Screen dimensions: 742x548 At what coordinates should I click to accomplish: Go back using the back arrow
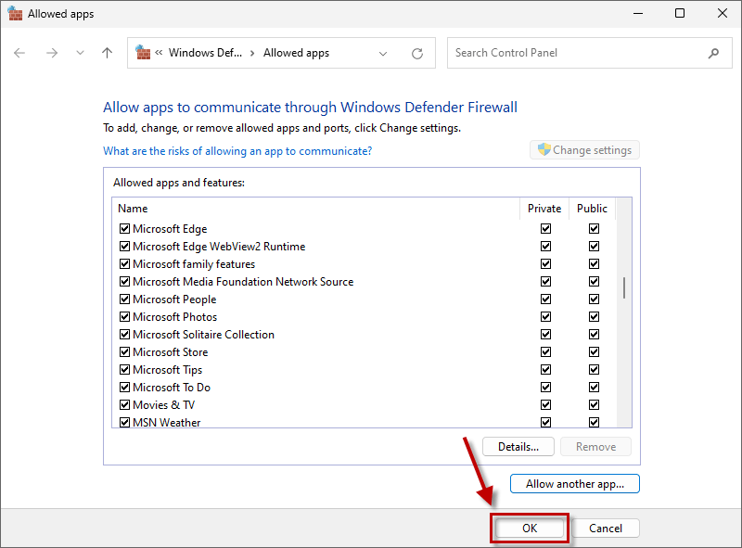[19, 53]
